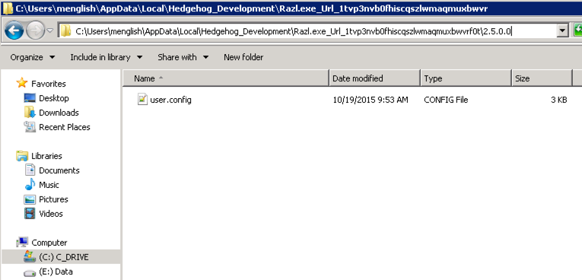Click the Back navigation arrow
Screen dimensions: 582x280
14,31
